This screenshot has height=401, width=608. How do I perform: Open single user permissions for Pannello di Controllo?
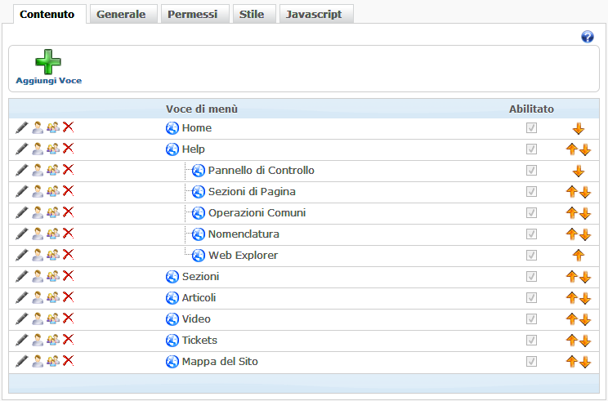pyautogui.click(x=38, y=170)
